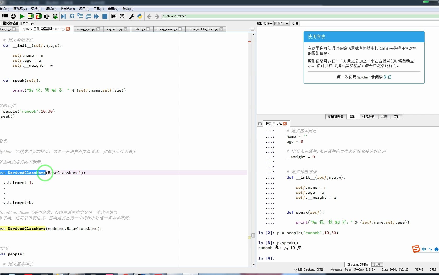Screen dimensions: 439x275
Task: Switch to 变量管理器 pane tab
Action: (336, 117)
